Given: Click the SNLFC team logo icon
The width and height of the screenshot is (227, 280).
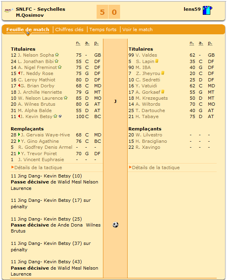Looking at the screenshot, I should [8, 10].
